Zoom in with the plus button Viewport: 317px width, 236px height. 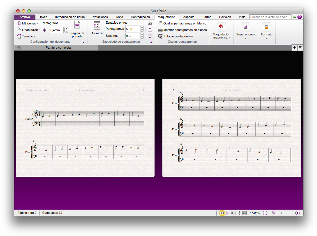tap(298, 213)
